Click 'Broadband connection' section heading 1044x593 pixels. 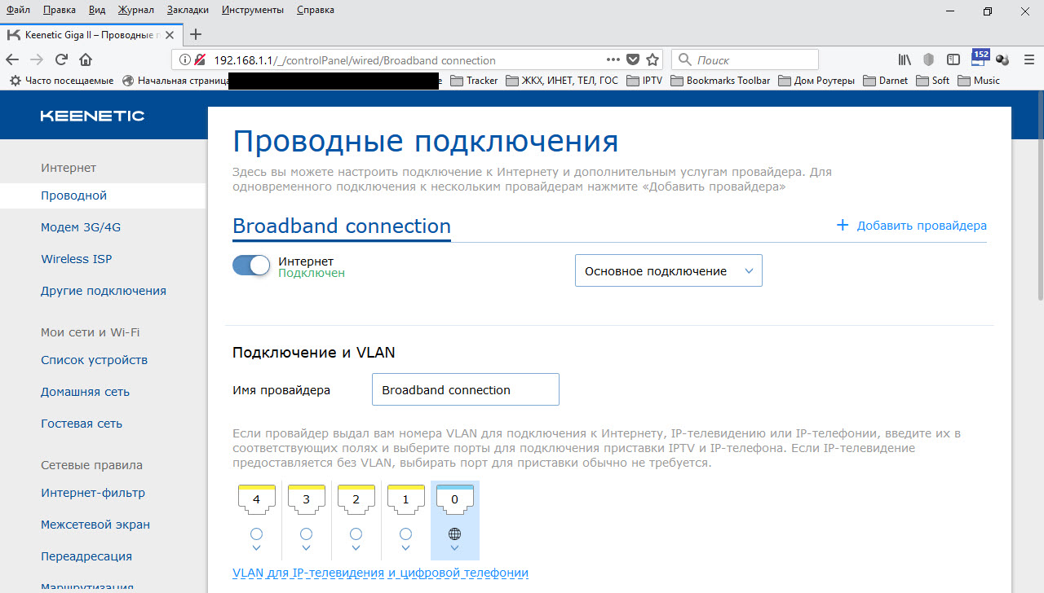342,226
